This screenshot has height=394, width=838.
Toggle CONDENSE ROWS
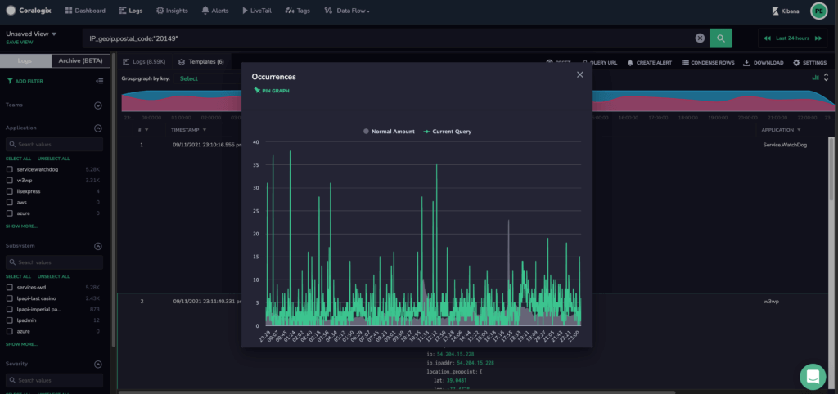(708, 62)
